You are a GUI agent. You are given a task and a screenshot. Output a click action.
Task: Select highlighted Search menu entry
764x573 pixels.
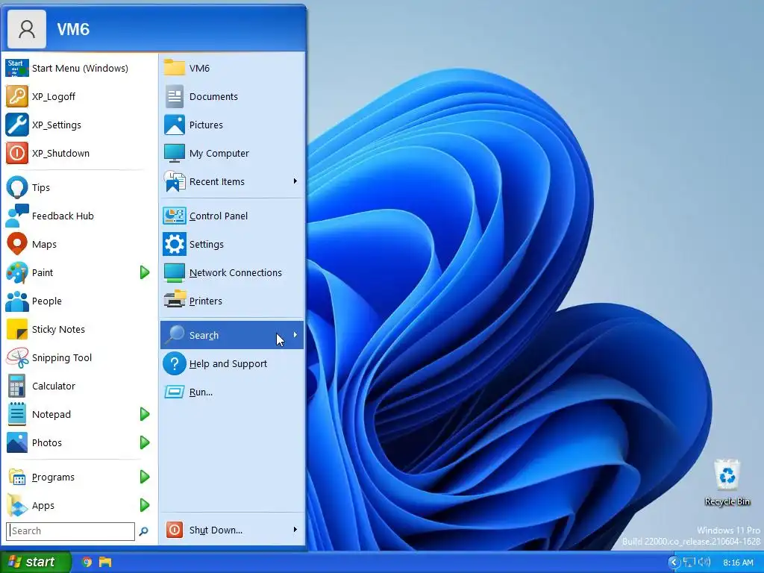pyautogui.click(x=232, y=335)
